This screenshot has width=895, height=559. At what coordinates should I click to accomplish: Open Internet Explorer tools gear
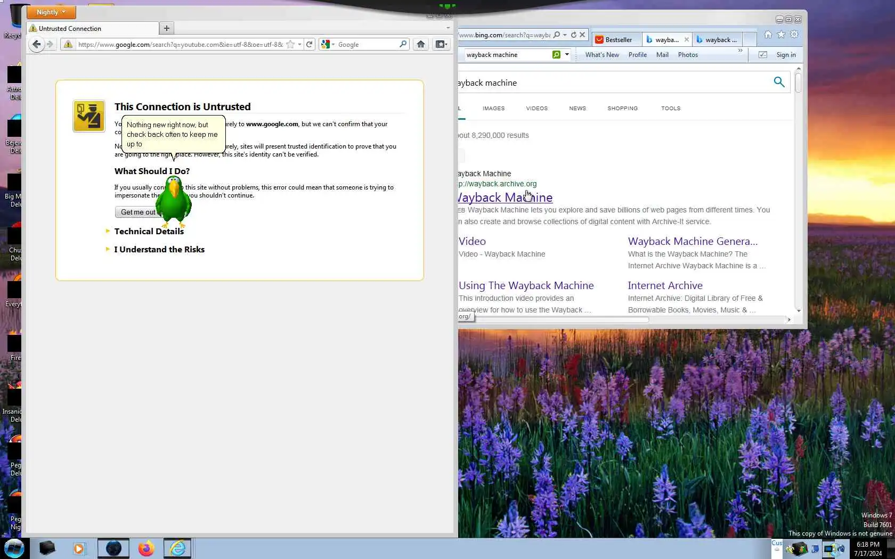click(x=794, y=35)
